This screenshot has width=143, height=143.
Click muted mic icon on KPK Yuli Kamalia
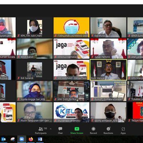[55, 57]
